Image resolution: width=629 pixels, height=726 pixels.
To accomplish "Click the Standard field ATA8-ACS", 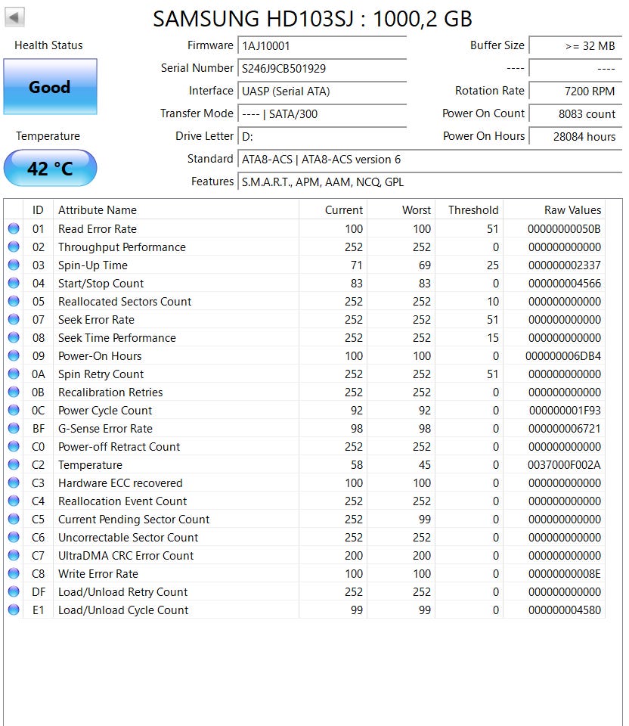I will (430, 160).
